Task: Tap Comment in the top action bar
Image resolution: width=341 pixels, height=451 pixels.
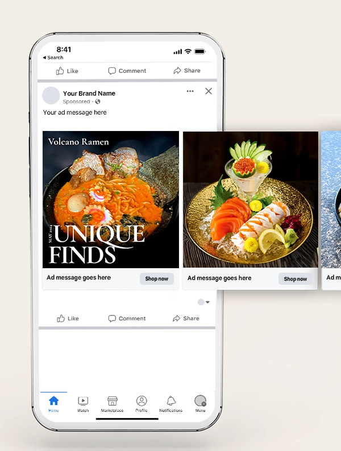Action: pos(127,71)
